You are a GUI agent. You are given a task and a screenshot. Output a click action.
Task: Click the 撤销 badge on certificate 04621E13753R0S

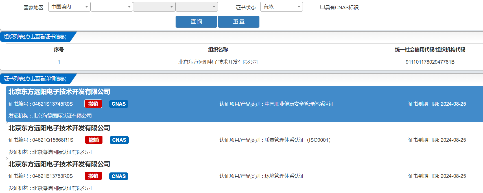tap(93, 176)
